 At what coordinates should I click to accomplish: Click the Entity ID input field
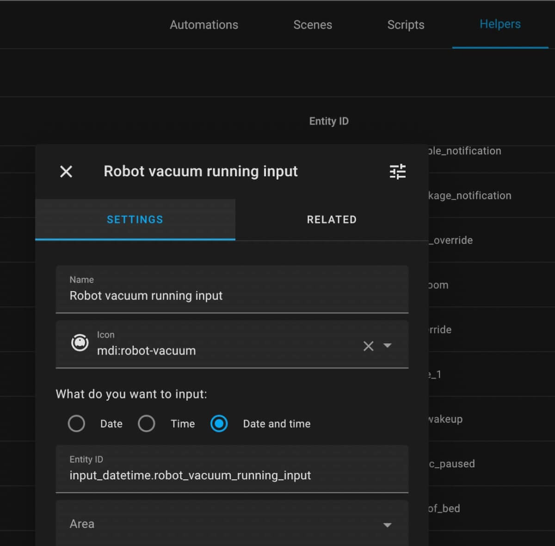(231, 475)
